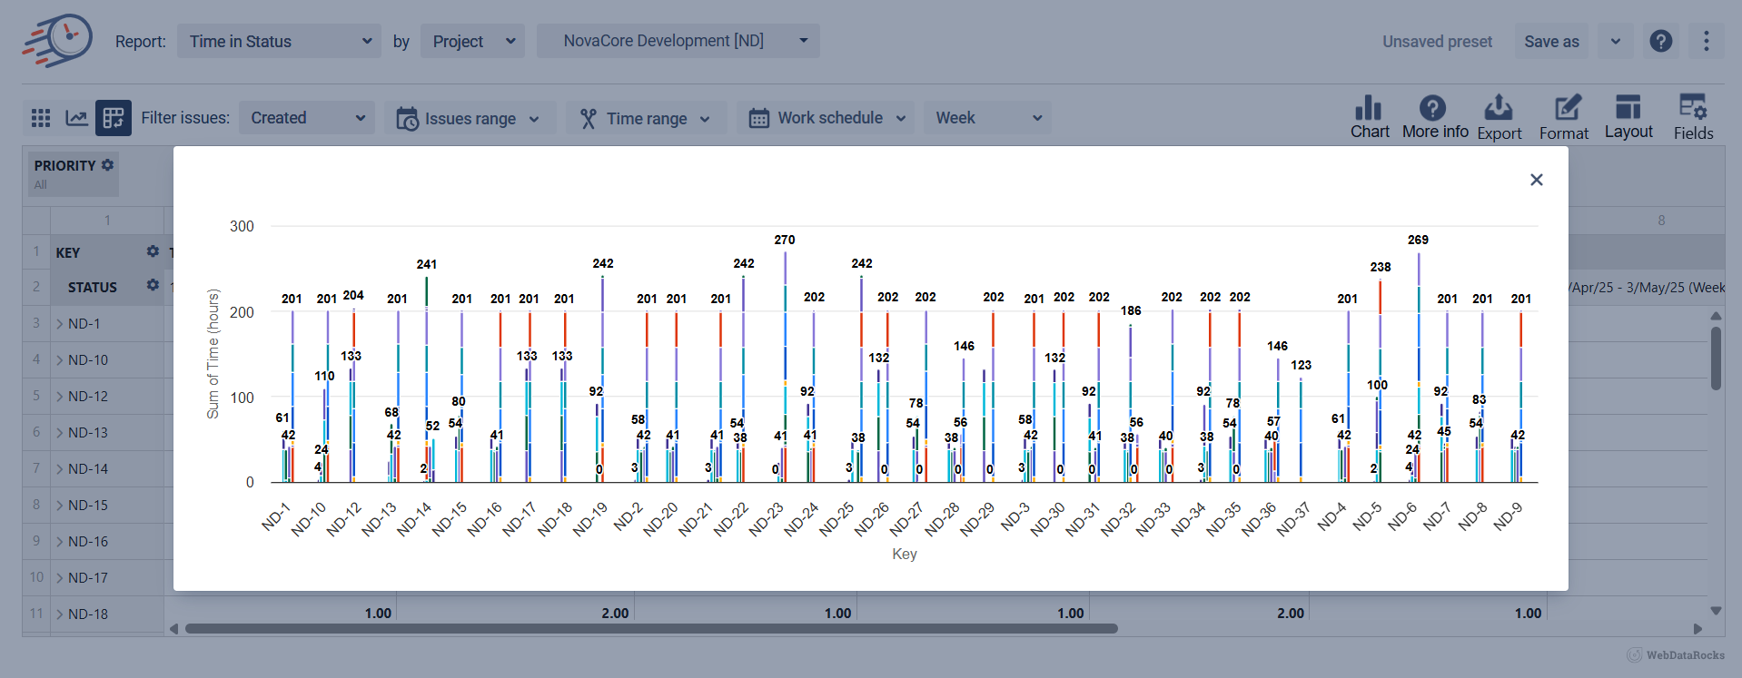Image resolution: width=1742 pixels, height=678 pixels.
Task: Open the Layout tool
Action: click(1628, 117)
